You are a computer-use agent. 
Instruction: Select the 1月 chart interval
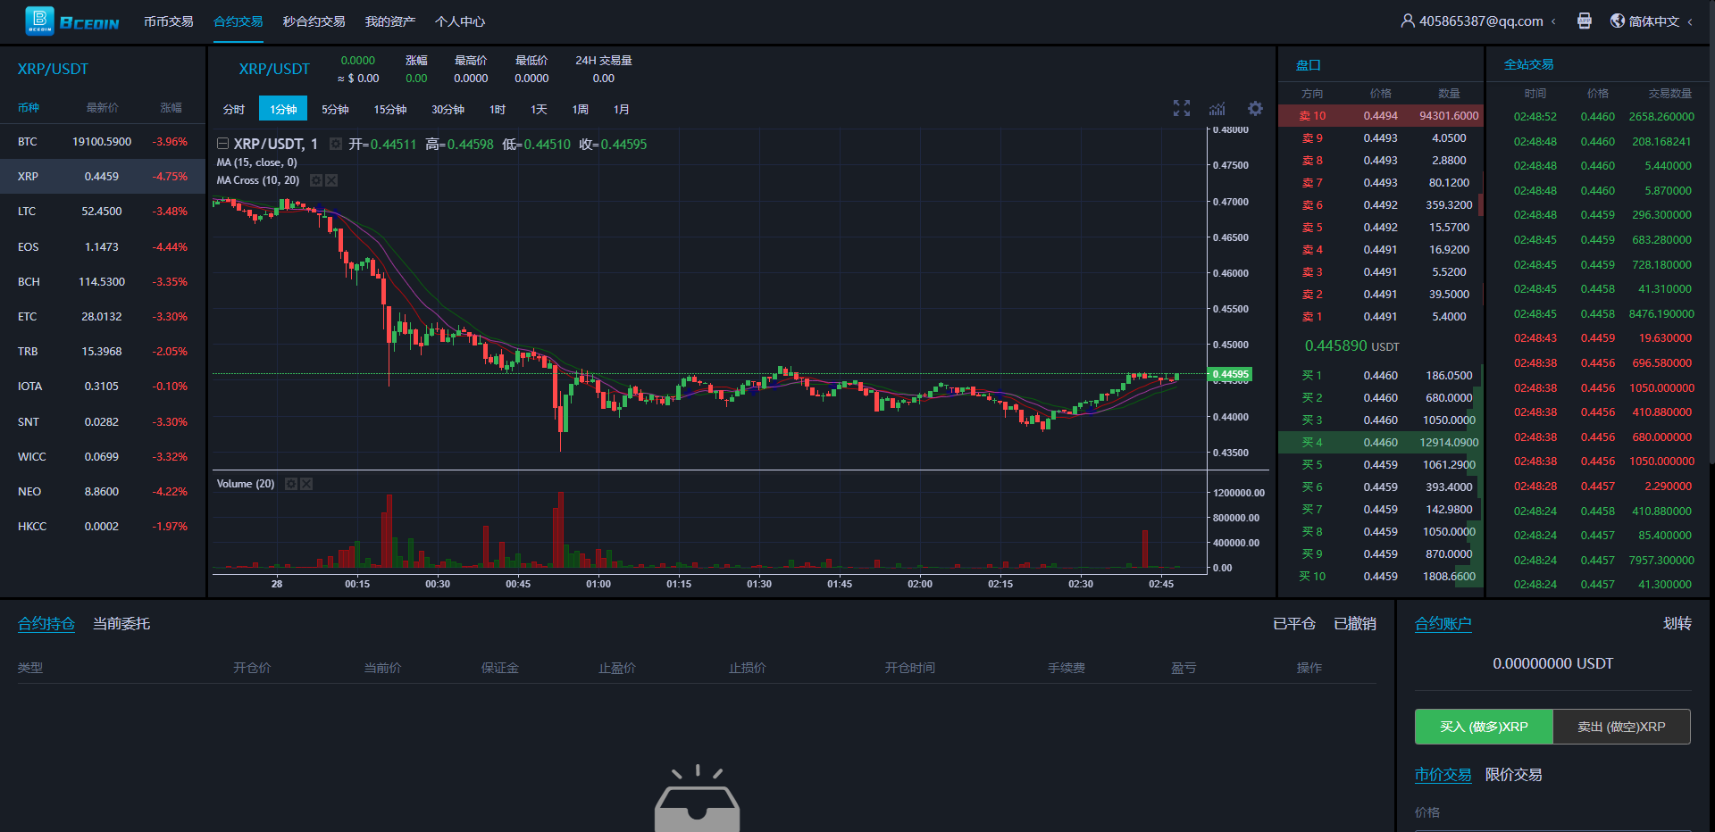(622, 109)
